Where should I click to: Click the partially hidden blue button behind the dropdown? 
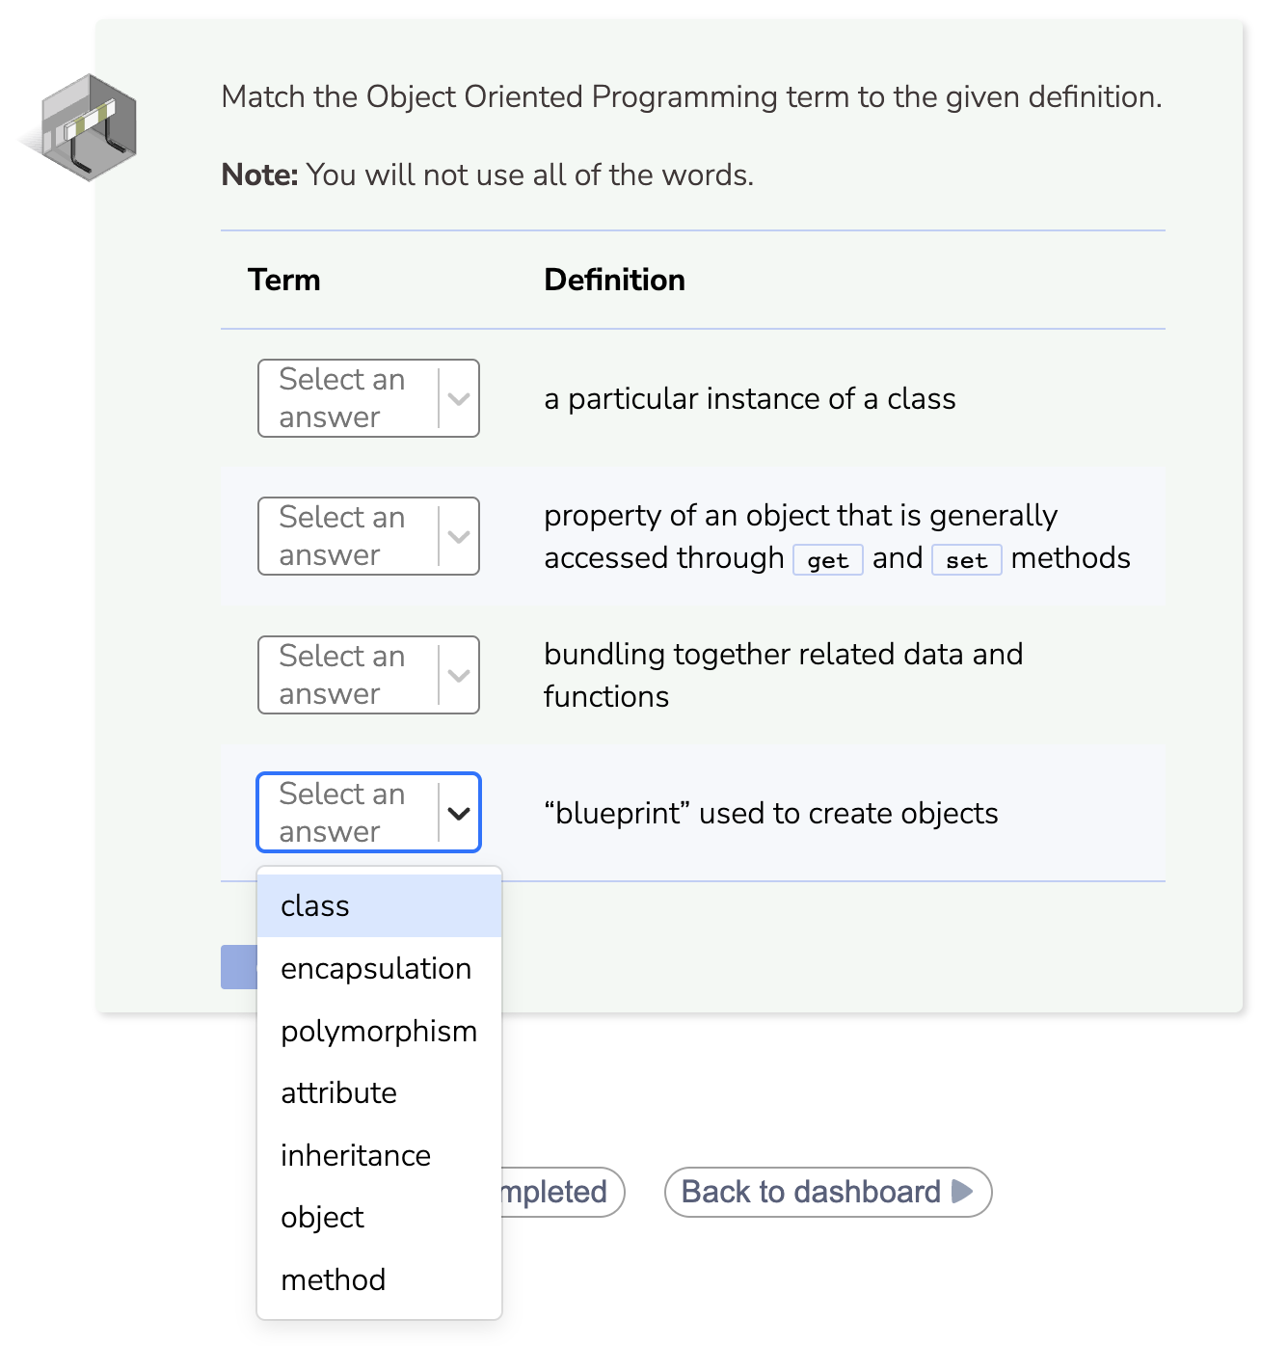tap(237, 967)
